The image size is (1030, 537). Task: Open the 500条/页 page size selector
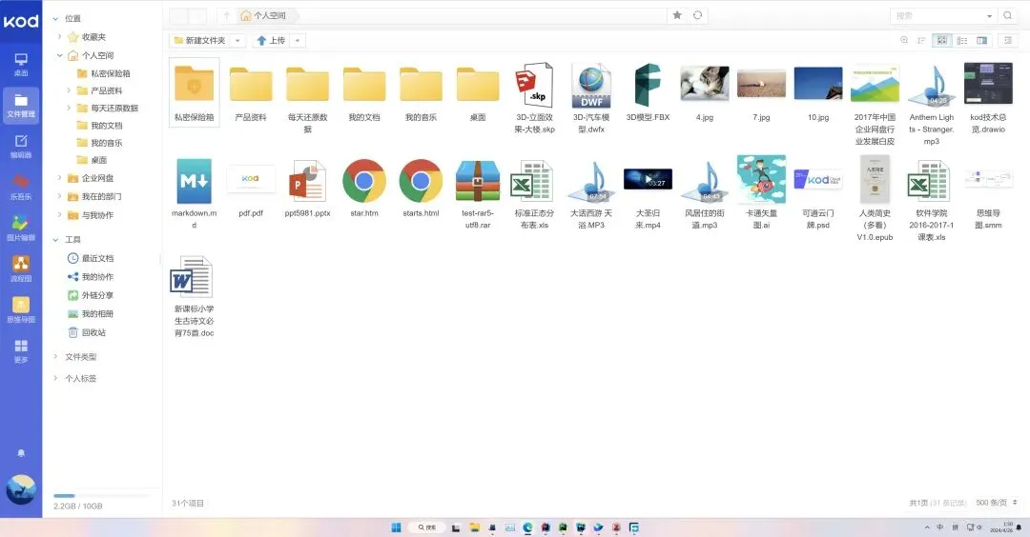(996, 503)
